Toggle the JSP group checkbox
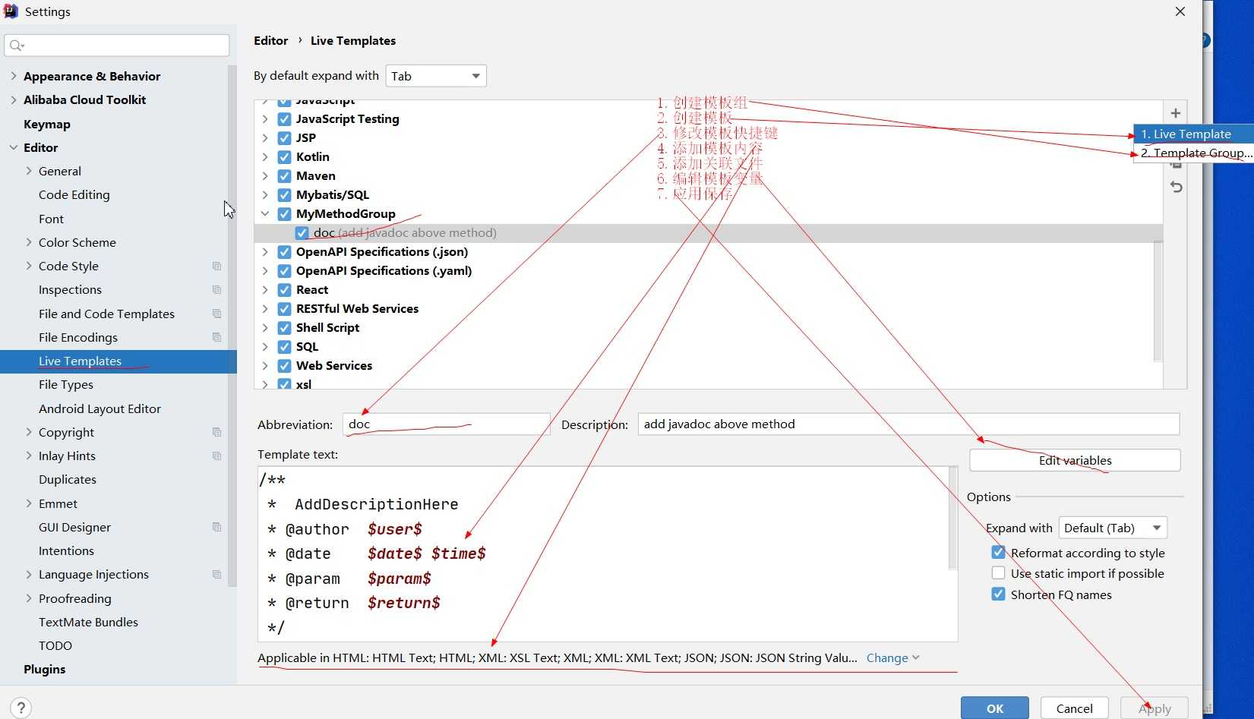The height and width of the screenshot is (719, 1254). click(x=284, y=138)
